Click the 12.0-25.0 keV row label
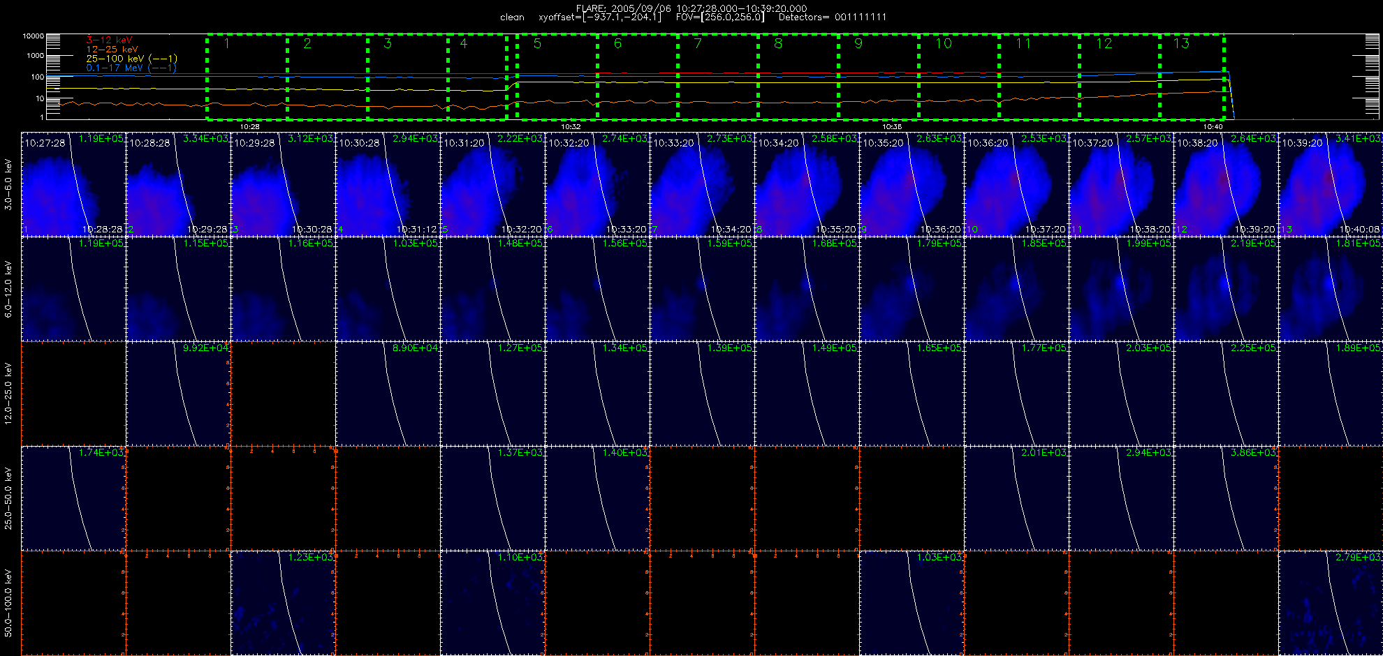Screen dimensions: 1383x656 [x=8, y=394]
